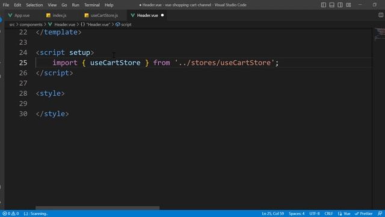Click useCartStore identifier in import line
Viewport: 385px width, 217px height.
point(115,63)
